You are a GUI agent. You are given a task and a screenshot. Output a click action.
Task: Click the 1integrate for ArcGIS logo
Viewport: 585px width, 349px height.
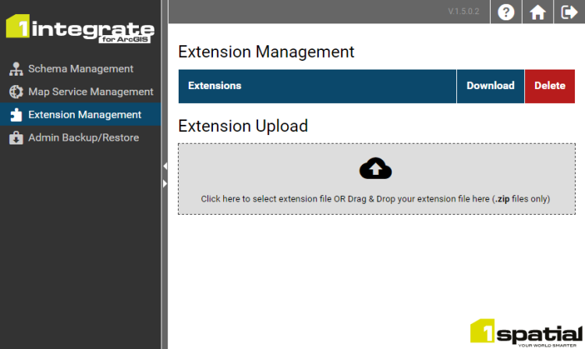point(80,30)
